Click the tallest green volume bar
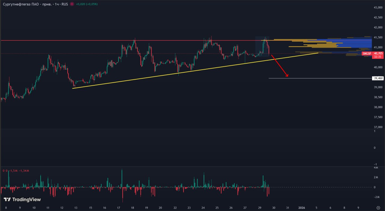 click(x=122, y=178)
